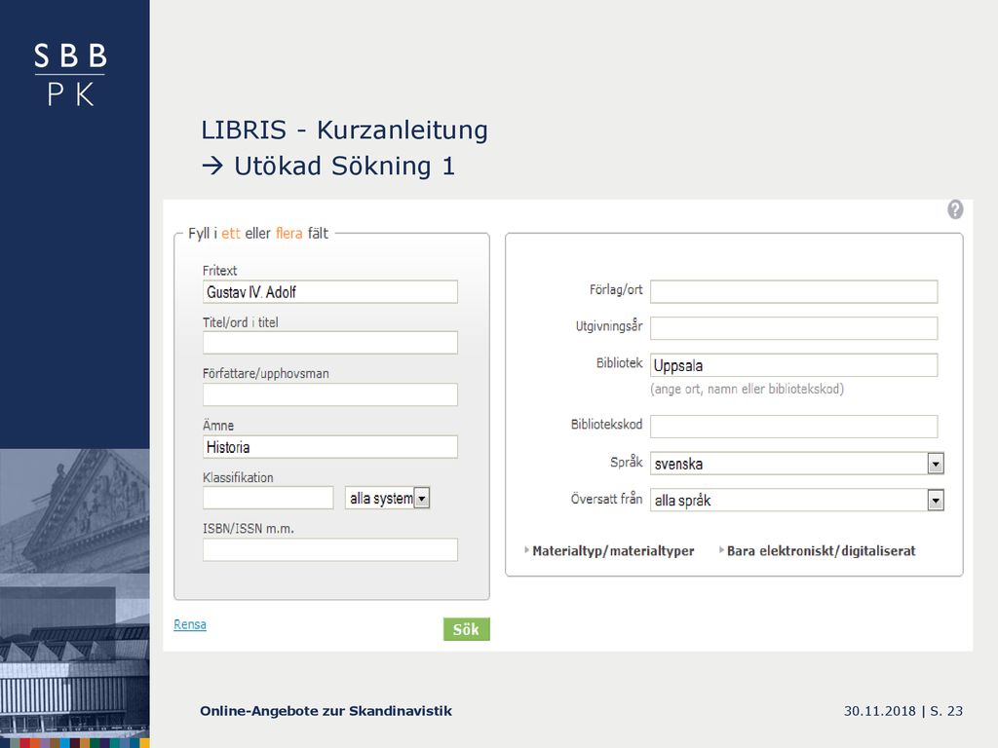Expand Bara elektroniskt/digitaliserat section

tap(818, 551)
